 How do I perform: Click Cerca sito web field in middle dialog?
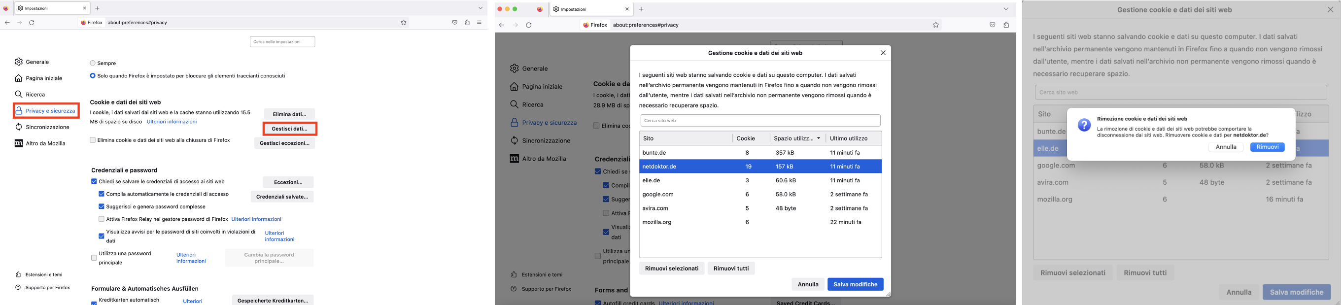pyautogui.click(x=760, y=120)
